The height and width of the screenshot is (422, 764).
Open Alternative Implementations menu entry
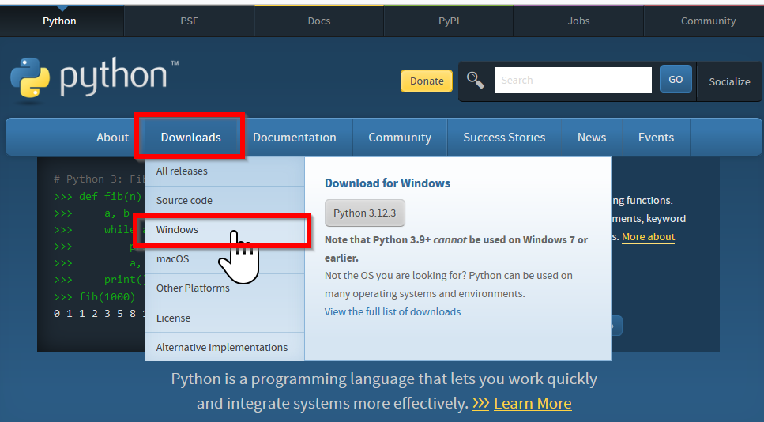pos(222,348)
